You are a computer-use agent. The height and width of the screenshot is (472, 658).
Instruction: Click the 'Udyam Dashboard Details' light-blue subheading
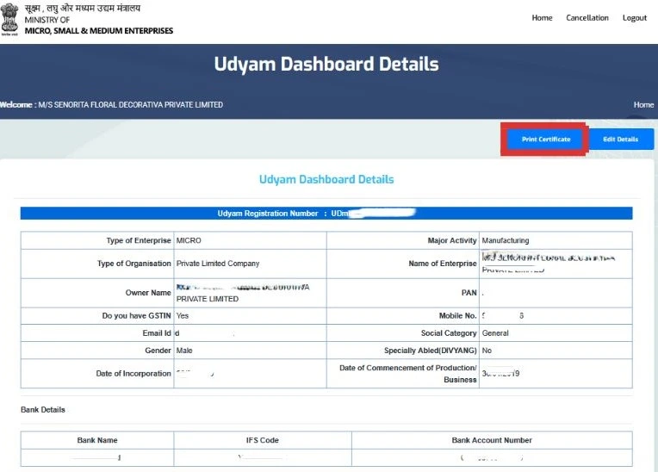pos(326,179)
